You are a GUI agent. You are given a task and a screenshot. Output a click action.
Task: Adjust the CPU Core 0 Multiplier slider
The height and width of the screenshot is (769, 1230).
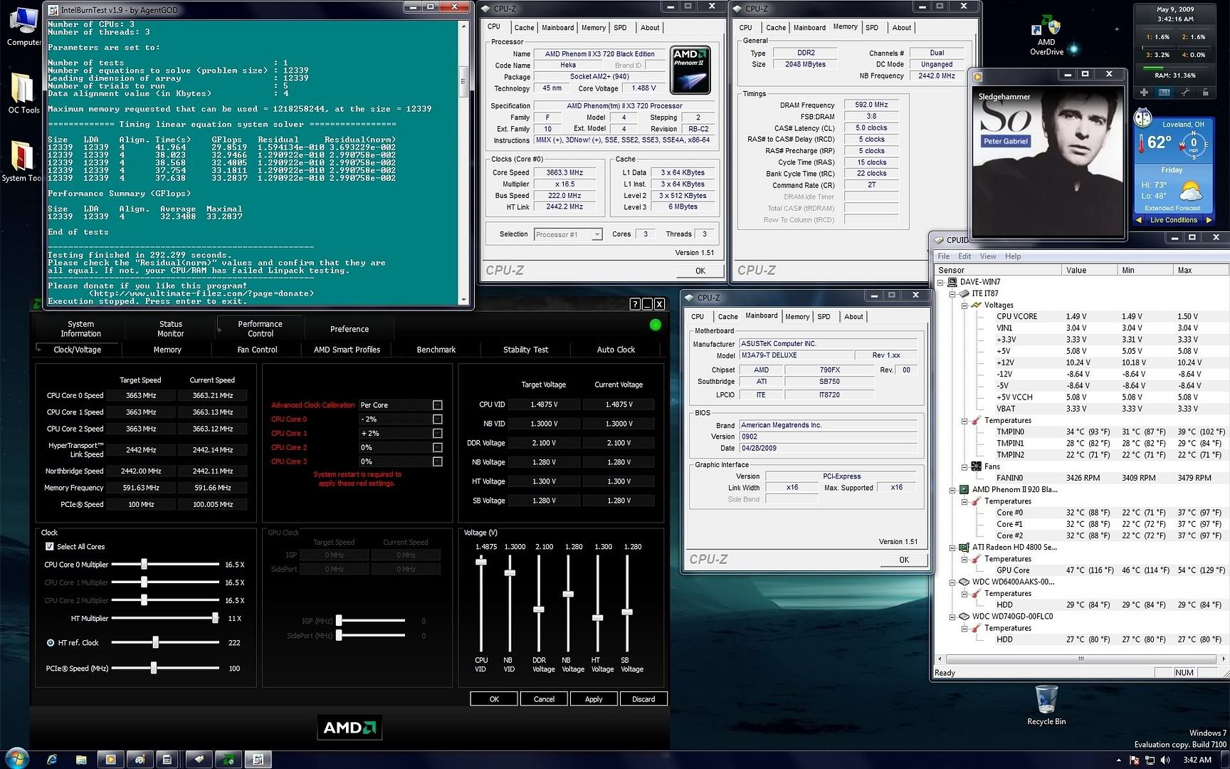[x=144, y=564]
